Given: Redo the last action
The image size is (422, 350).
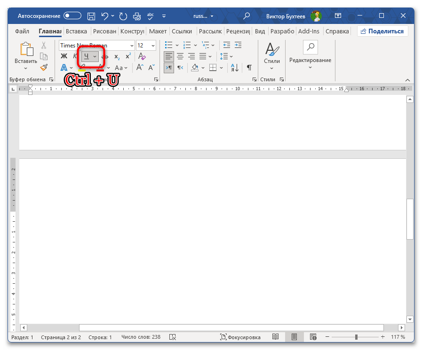Looking at the screenshot, I should point(123,16).
